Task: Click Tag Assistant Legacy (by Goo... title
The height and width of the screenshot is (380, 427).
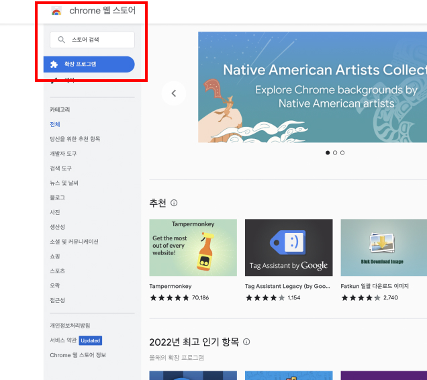Action: (x=287, y=286)
